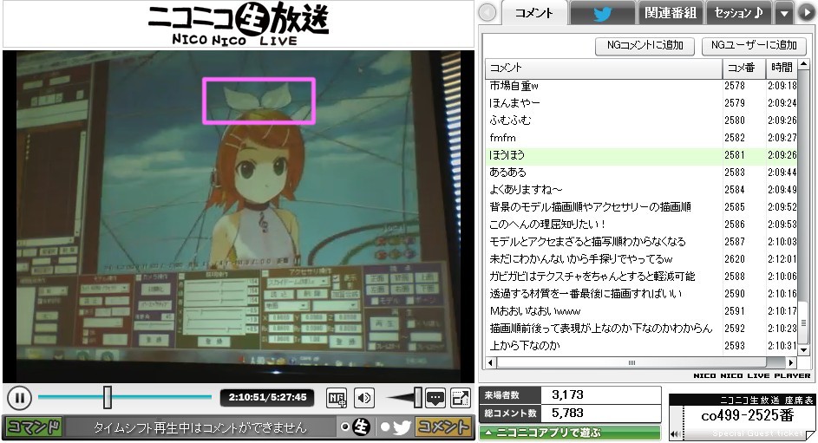Go to next tabs with right round arrow

point(807,12)
